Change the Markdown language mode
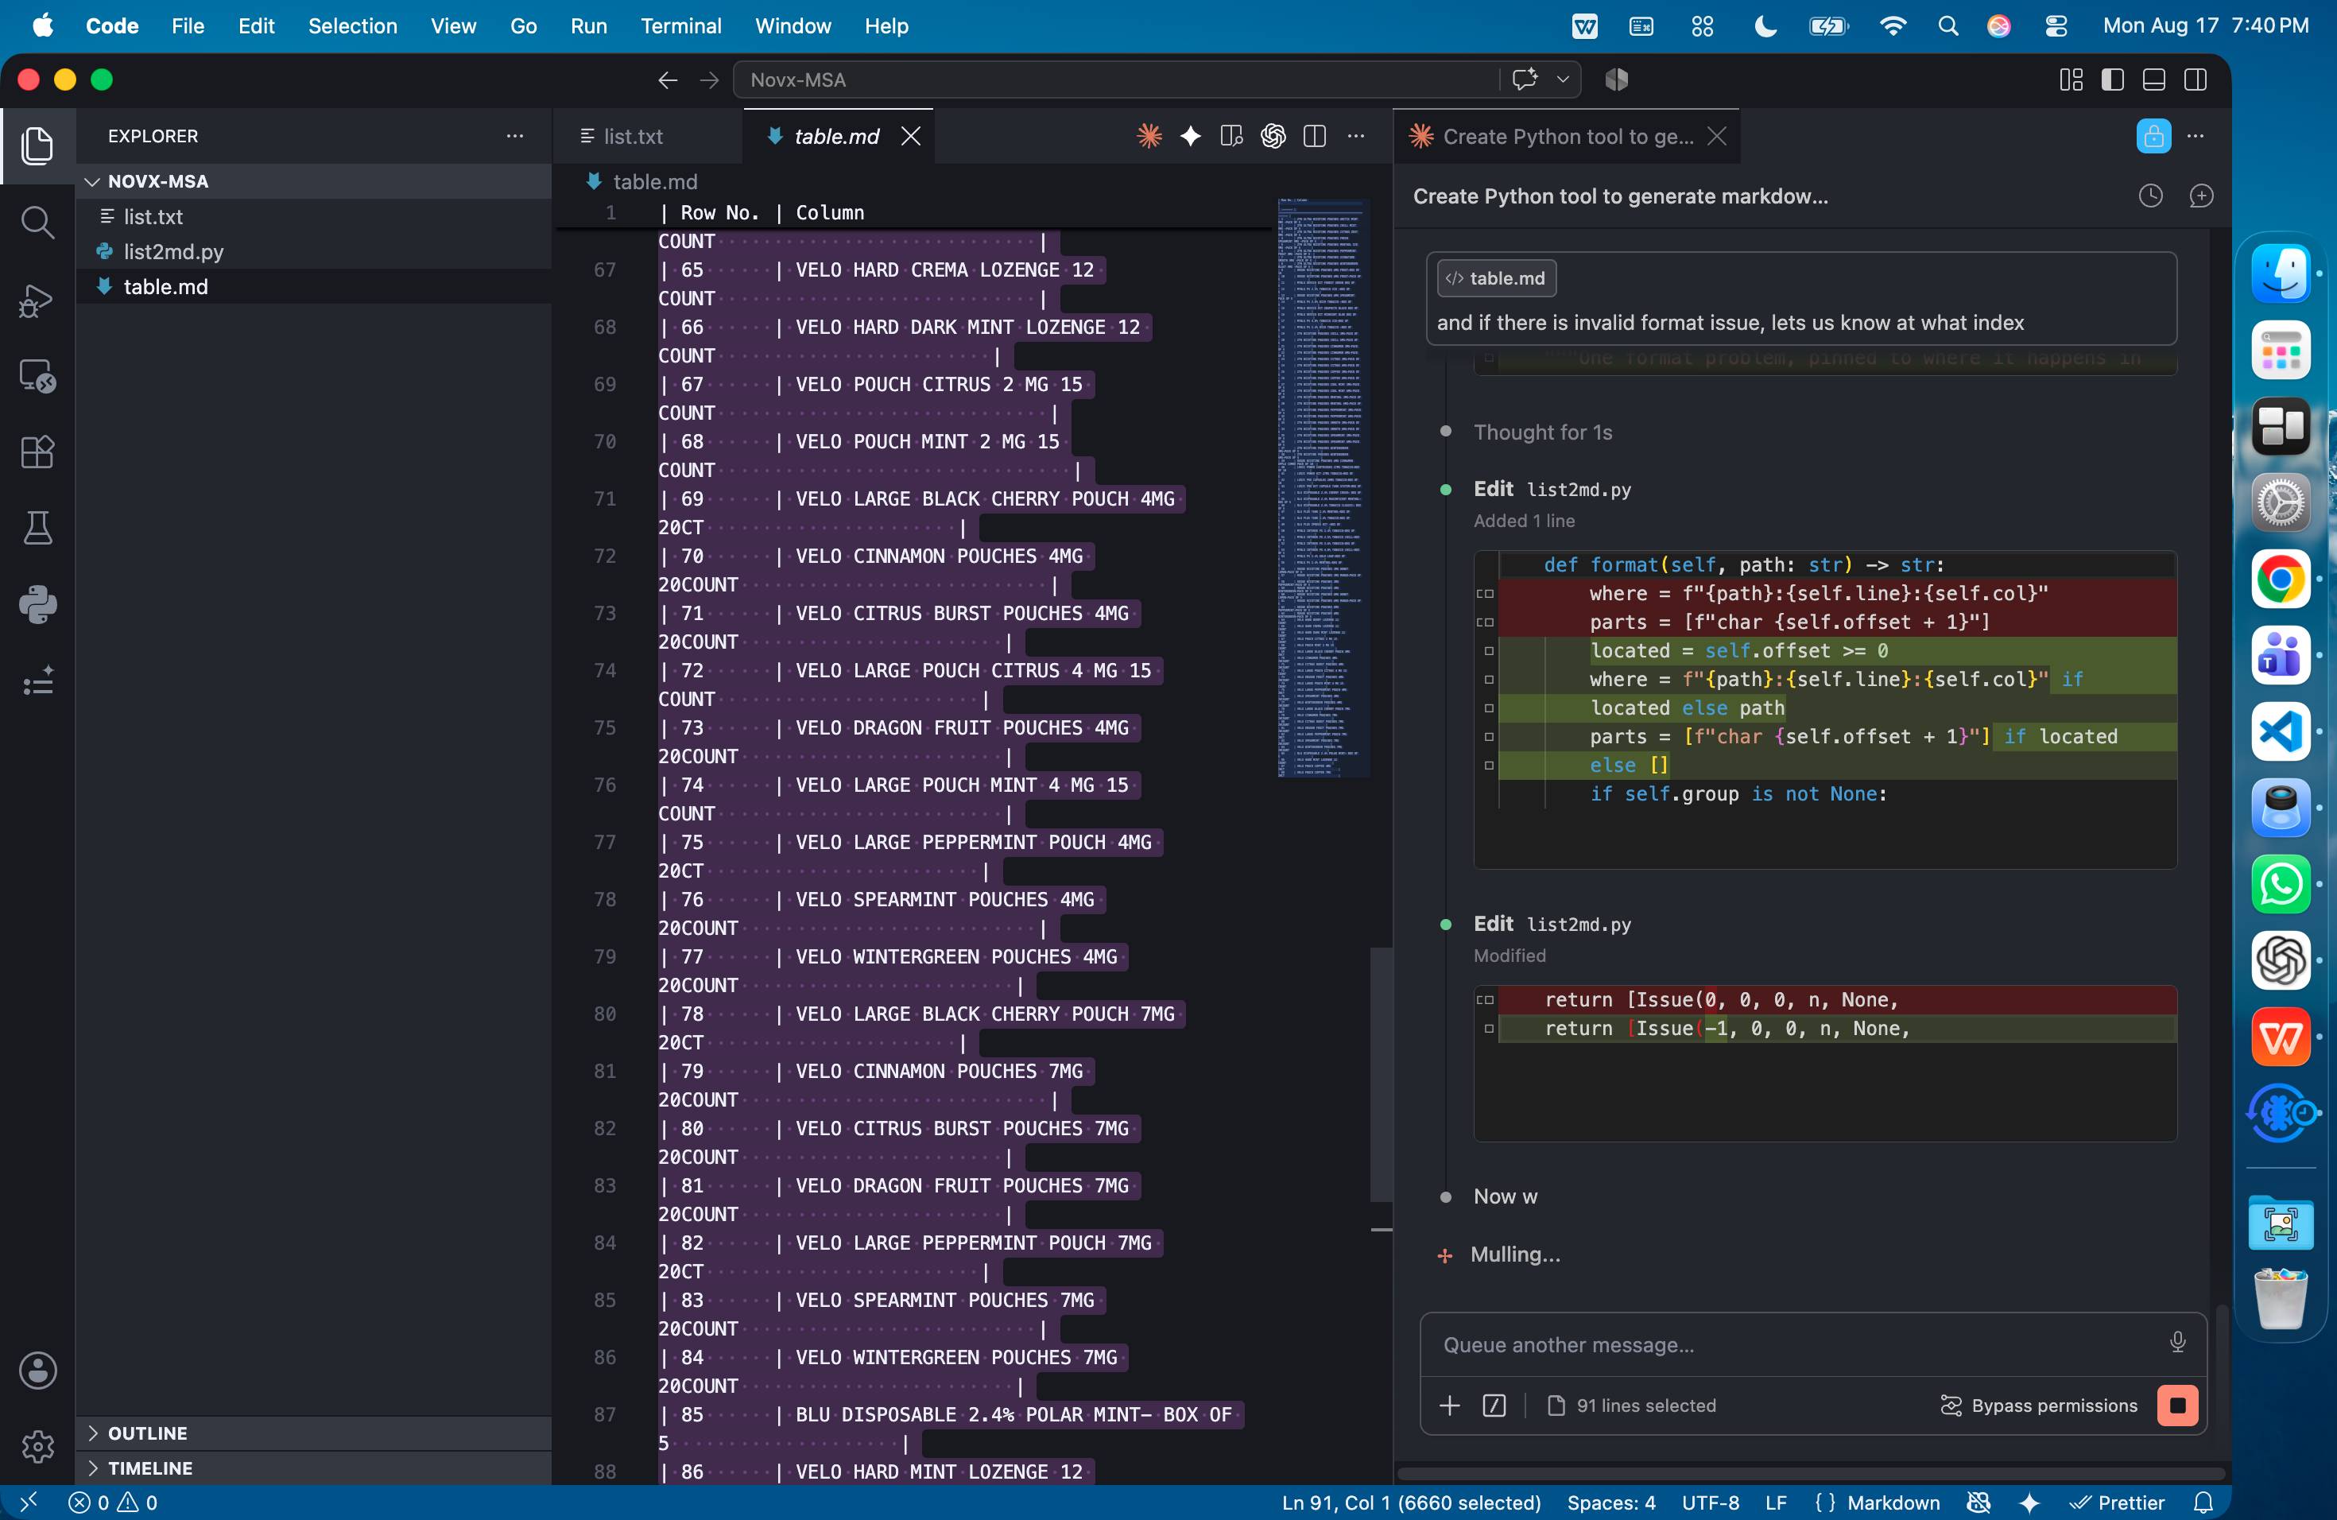 click(x=1892, y=1503)
